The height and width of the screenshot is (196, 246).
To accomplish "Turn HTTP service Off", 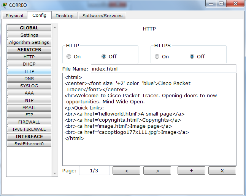I will click(x=104, y=56).
